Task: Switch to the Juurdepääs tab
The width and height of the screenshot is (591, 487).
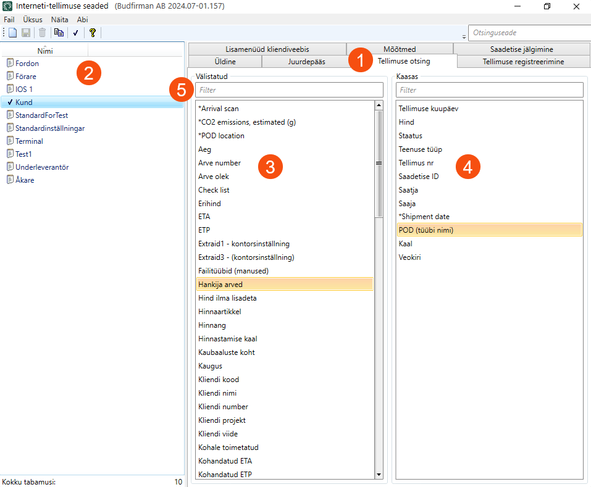Action: coord(306,62)
